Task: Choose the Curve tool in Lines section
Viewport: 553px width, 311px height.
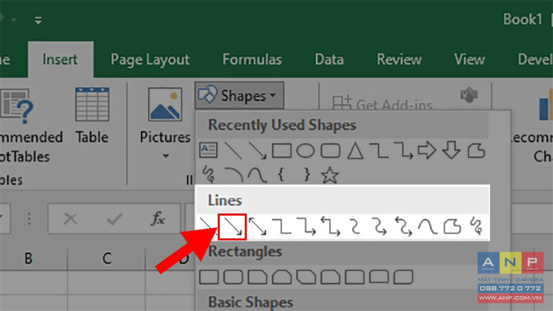Action: (x=427, y=227)
